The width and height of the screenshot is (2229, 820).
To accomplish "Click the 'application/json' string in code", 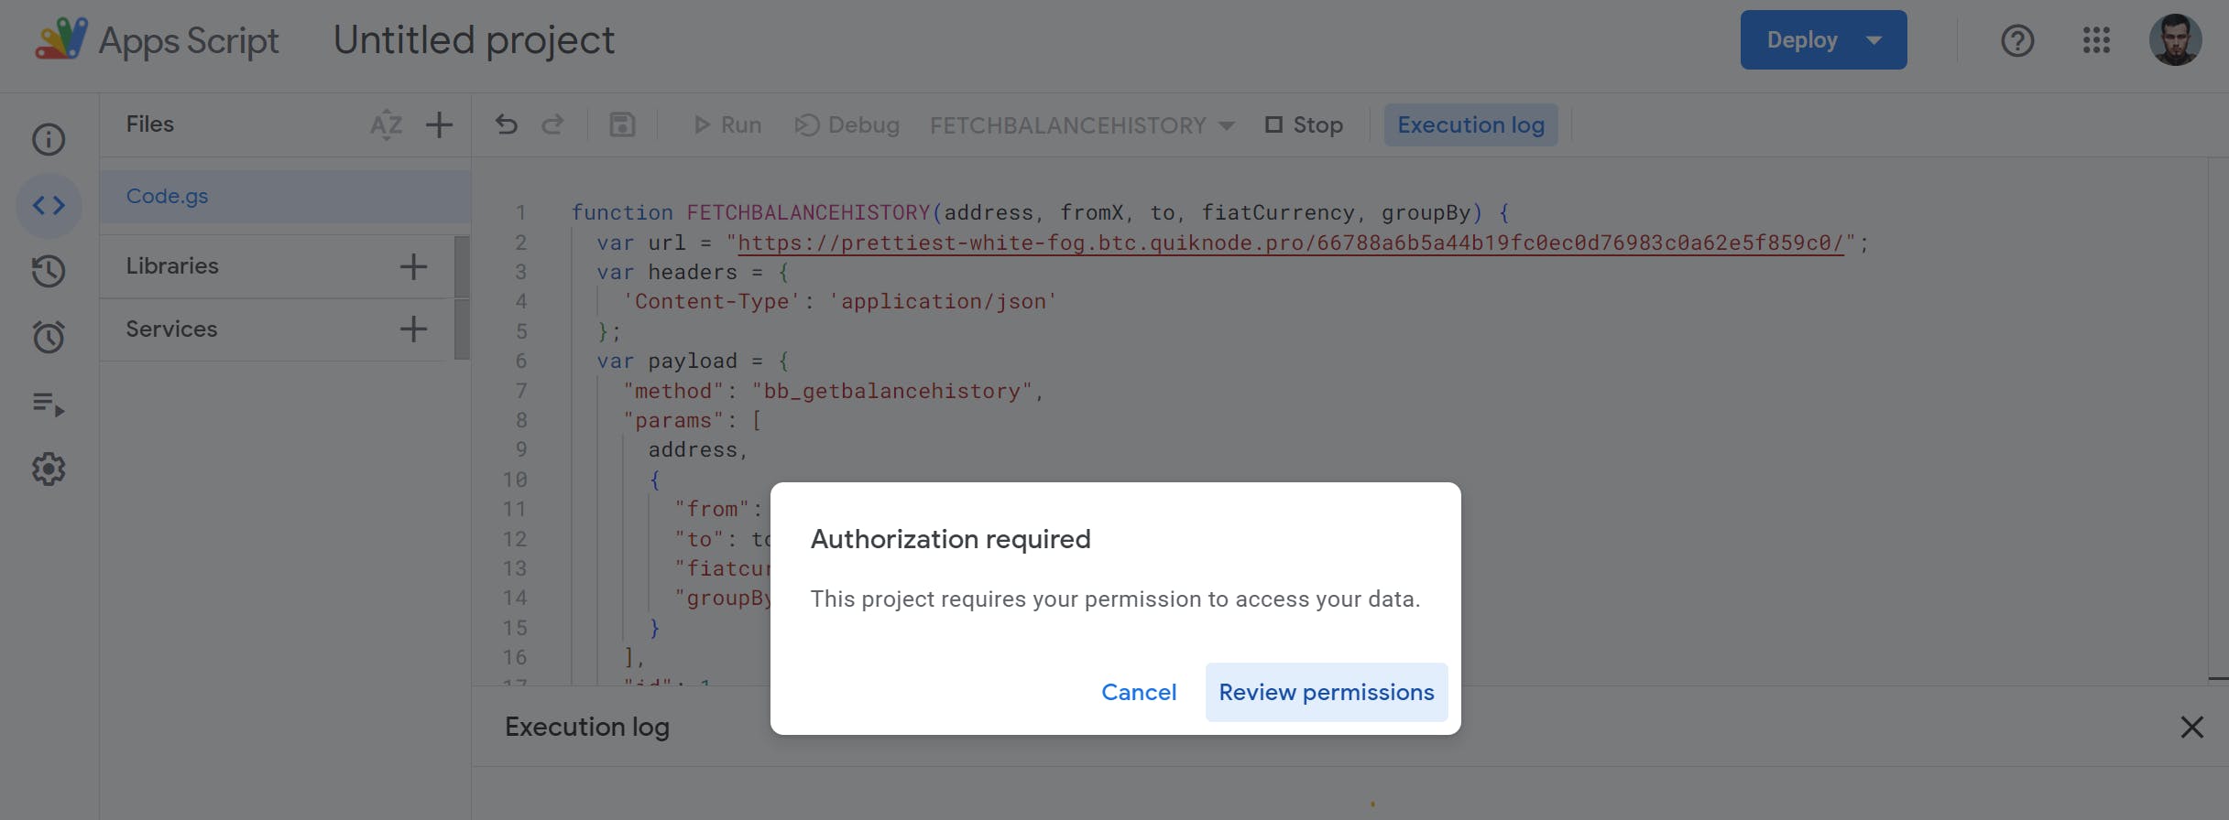I will click(943, 301).
